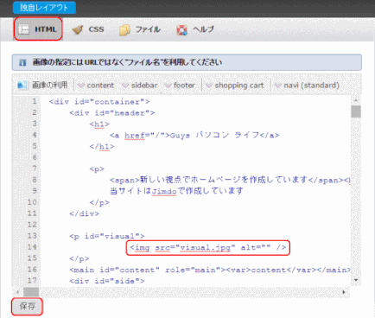Viewport: 375px width, 318px height.
Task: Click the 画像の利用 picture icon
Action: point(22,85)
